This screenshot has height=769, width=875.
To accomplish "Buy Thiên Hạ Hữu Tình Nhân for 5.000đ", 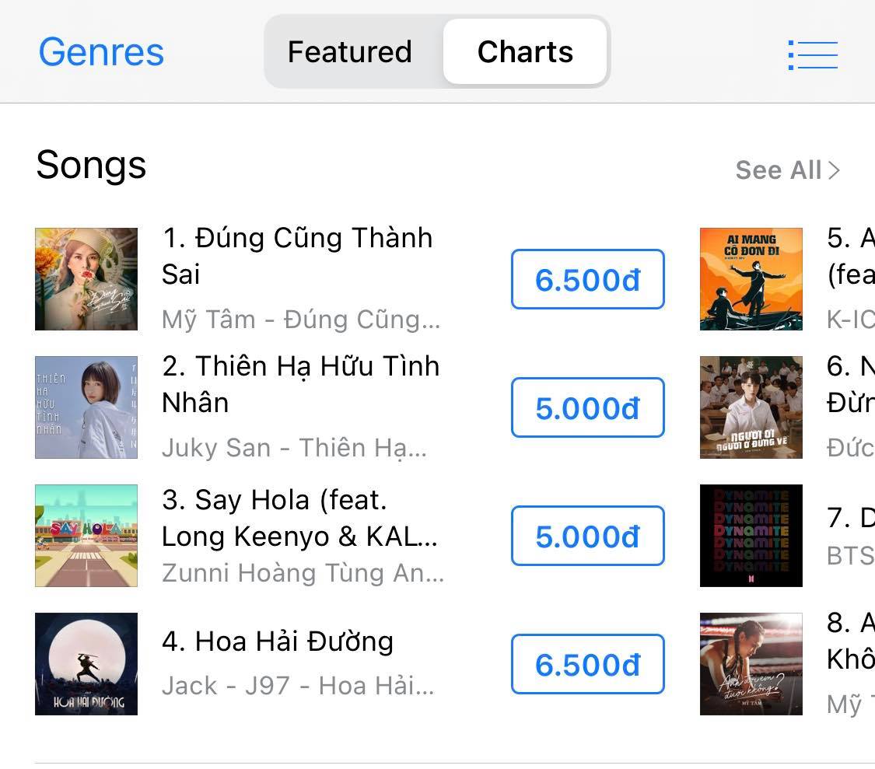I will pos(587,408).
